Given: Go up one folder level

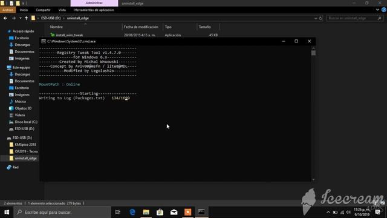Looking at the screenshot, I should [26, 18].
